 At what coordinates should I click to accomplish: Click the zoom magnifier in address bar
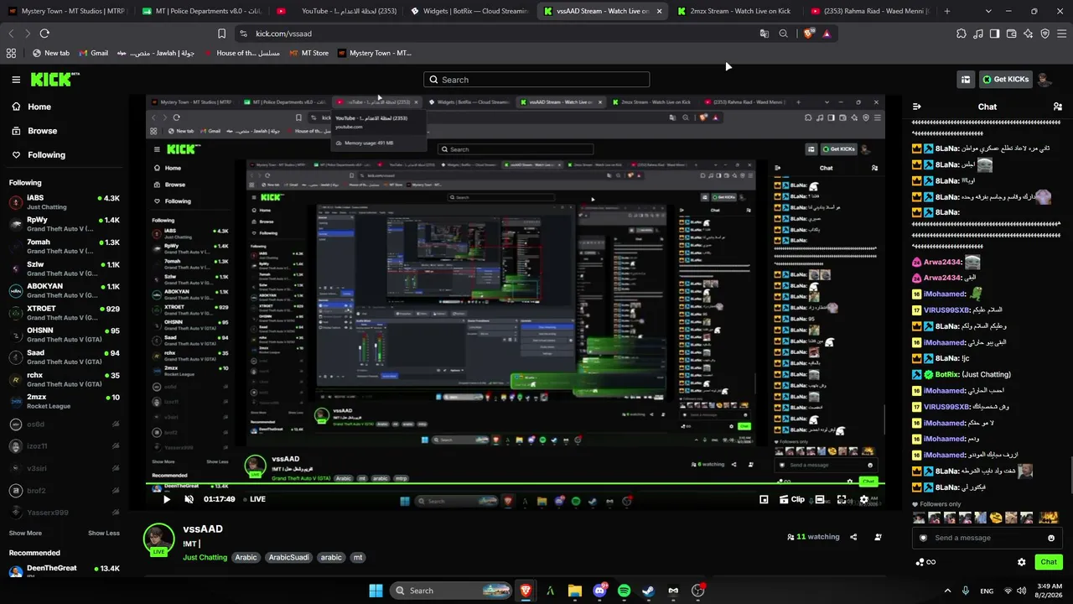click(783, 34)
